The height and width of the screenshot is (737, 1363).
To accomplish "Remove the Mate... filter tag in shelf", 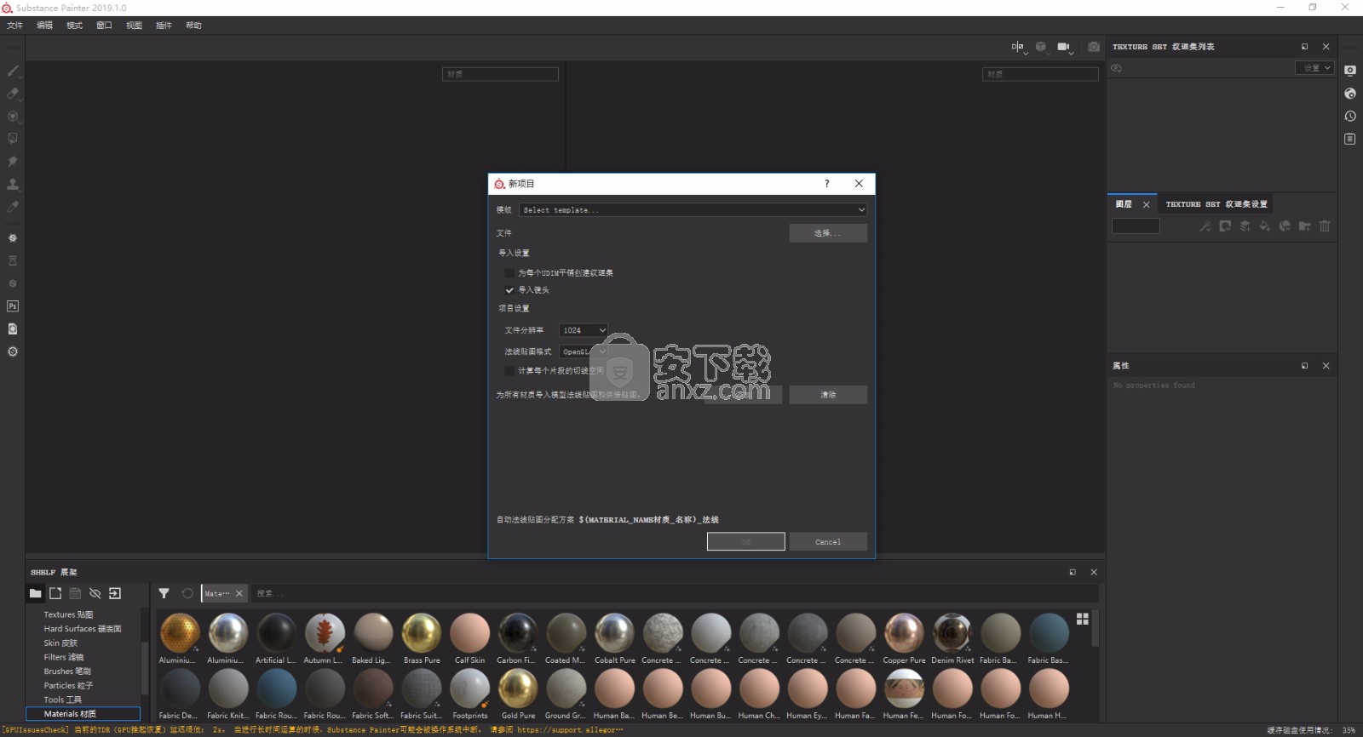I will coord(239,593).
